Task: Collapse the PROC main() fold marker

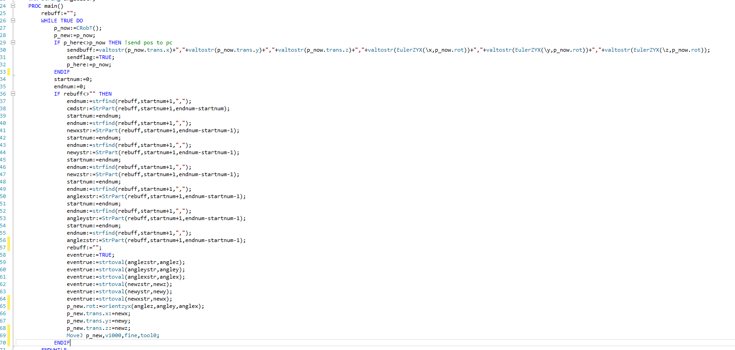Action: click(x=13, y=6)
